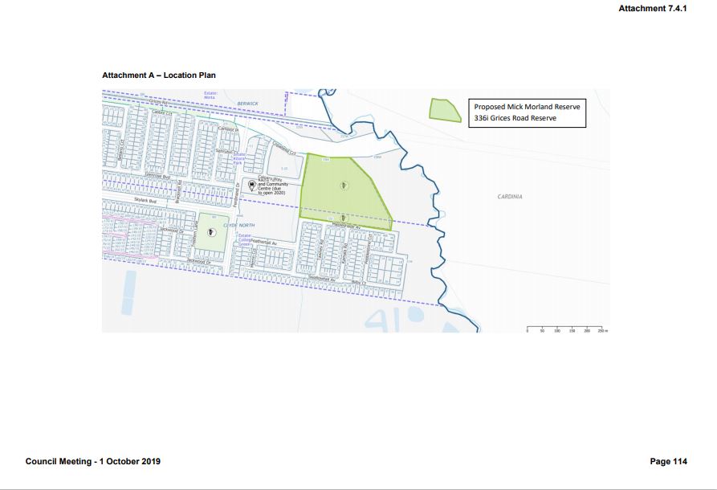The height and width of the screenshot is (490, 717).
Task: Click the 'Skylark Bvd' street label
Action: point(145,201)
